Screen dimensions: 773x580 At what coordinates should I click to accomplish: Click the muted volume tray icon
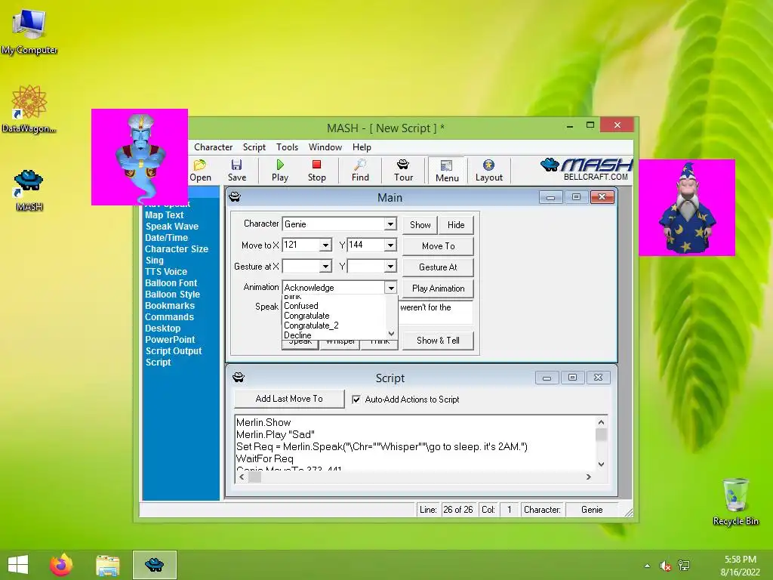click(666, 566)
